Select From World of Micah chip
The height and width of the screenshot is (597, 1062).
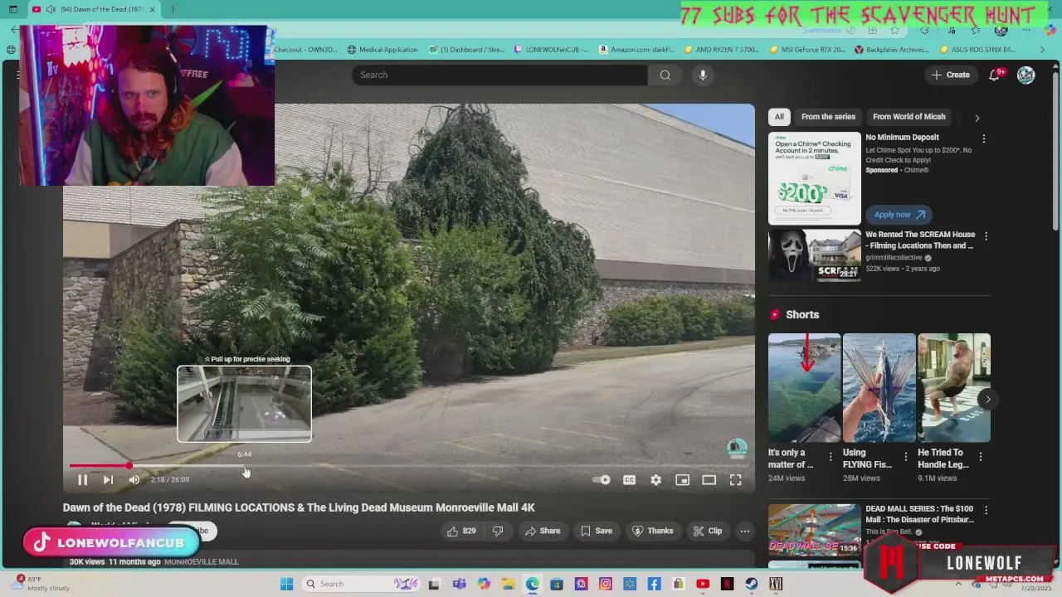(909, 117)
